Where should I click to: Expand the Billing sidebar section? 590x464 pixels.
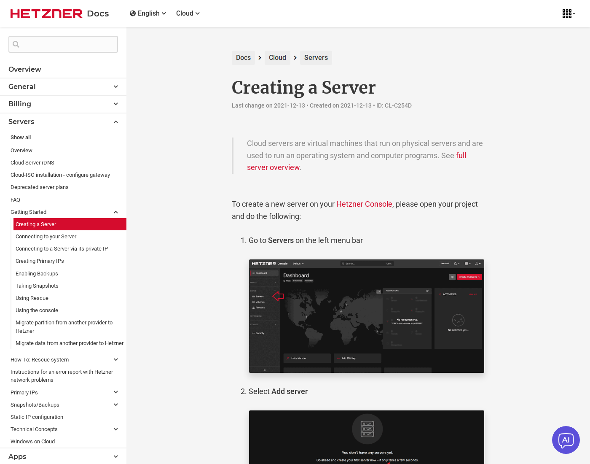pyautogui.click(x=63, y=104)
